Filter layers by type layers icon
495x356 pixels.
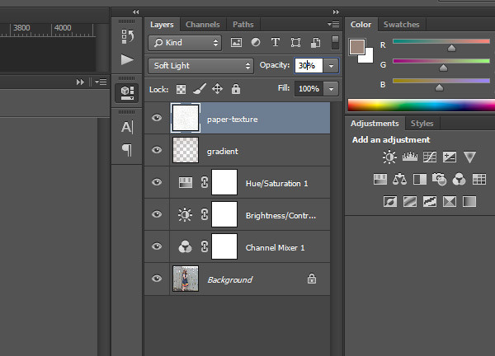point(275,42)
